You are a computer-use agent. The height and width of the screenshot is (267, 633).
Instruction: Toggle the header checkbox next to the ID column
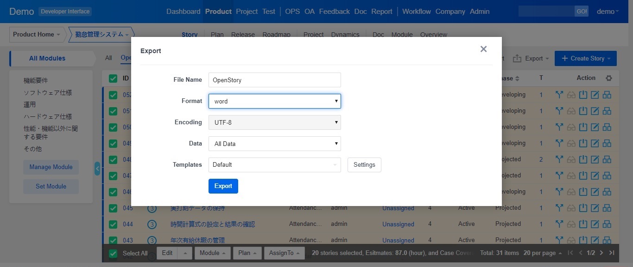(113, 78)
